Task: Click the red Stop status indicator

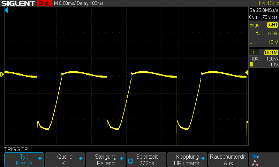Action: pos(44,3)
